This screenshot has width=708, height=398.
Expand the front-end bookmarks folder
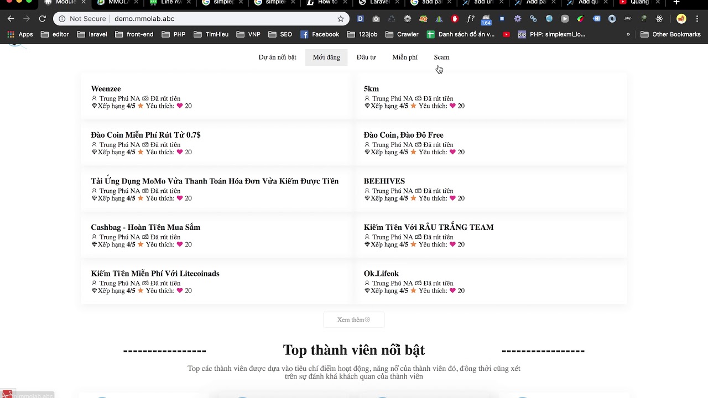pos(134,34)
